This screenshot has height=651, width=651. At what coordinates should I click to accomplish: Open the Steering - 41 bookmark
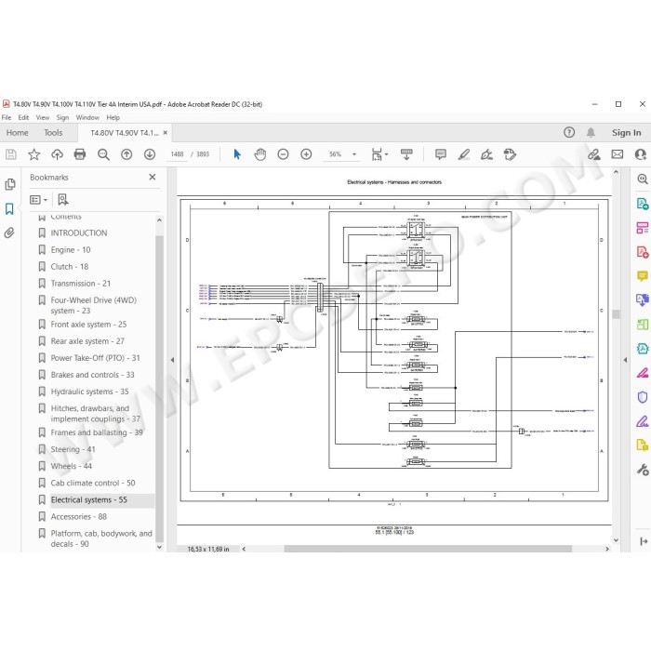point(73,449)
